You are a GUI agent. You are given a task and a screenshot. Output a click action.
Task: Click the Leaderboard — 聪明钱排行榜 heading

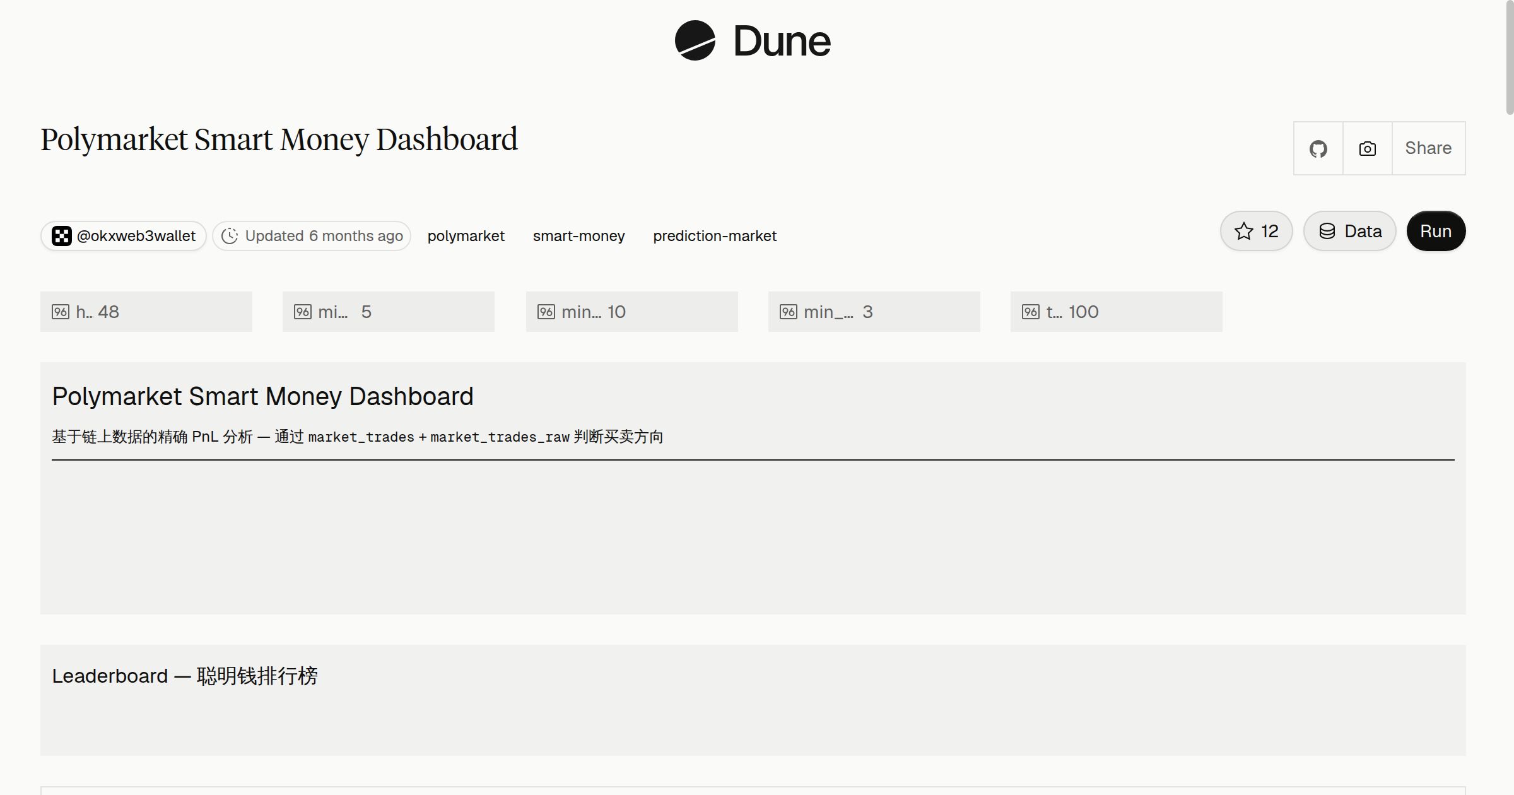point(185,676)
